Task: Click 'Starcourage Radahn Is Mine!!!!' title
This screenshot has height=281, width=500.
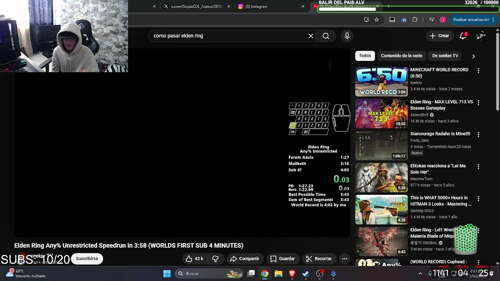Action: tap(440, 134)
